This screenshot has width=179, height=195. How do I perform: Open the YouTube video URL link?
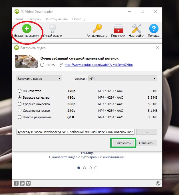(x=99, y=65)
